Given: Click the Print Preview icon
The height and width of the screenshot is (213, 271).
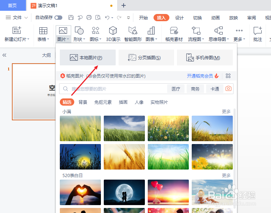Looking at the screenshot, I should coord(98,18).
